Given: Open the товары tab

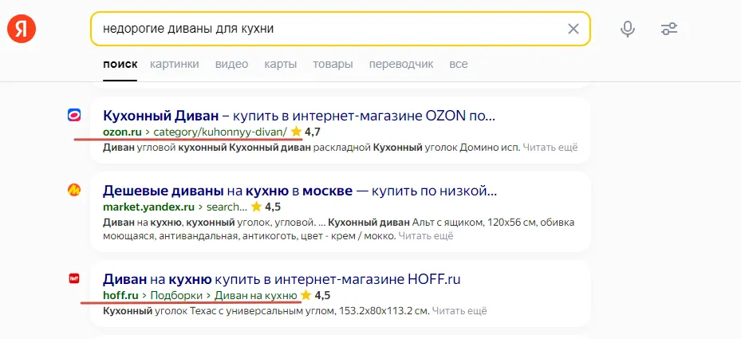Looking at the screenshot, I should point(333,65).
